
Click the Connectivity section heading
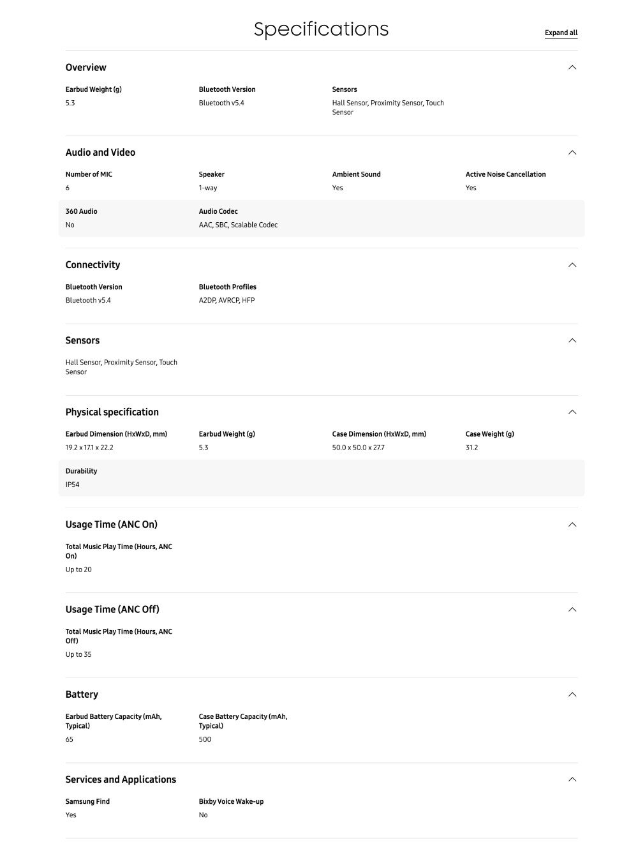pyautogui.click(x=93, y=265)
